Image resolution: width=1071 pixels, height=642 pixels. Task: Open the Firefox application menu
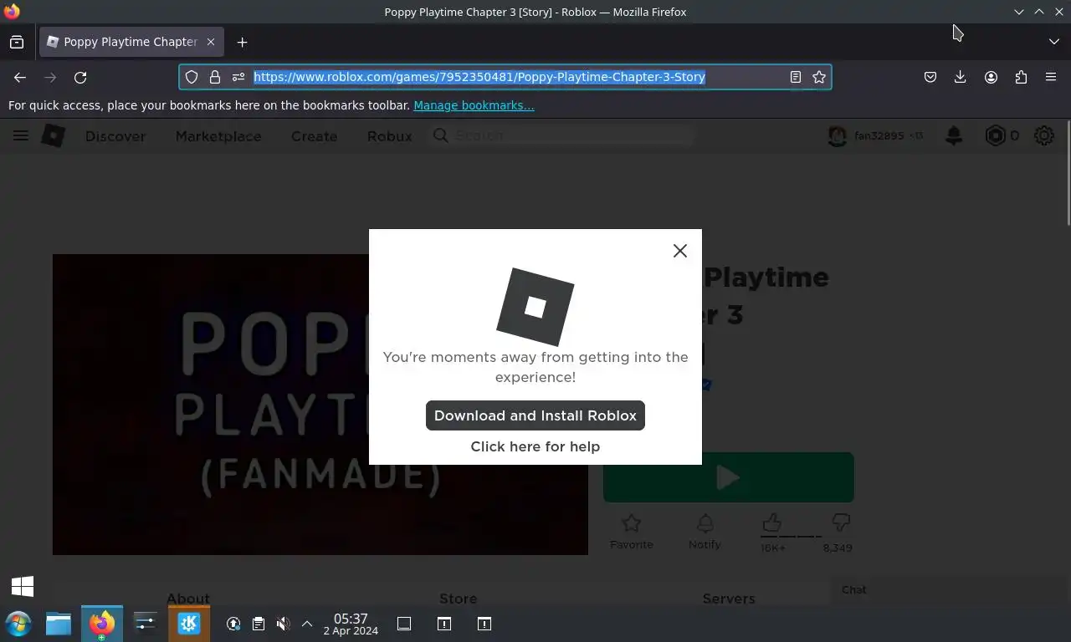tap(1051, 77)
